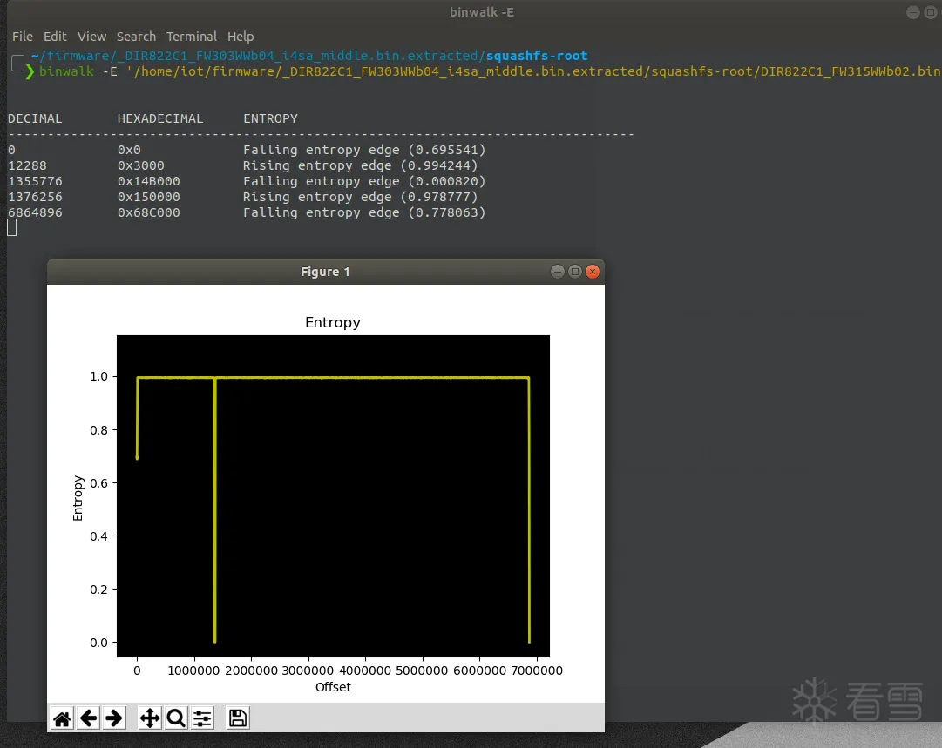Go back to previous plot view

click(x=88, y=718)
